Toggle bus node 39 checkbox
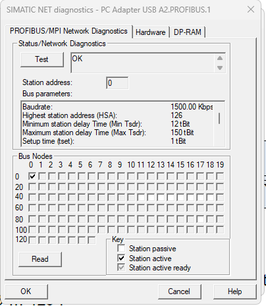 pos(220,187)
